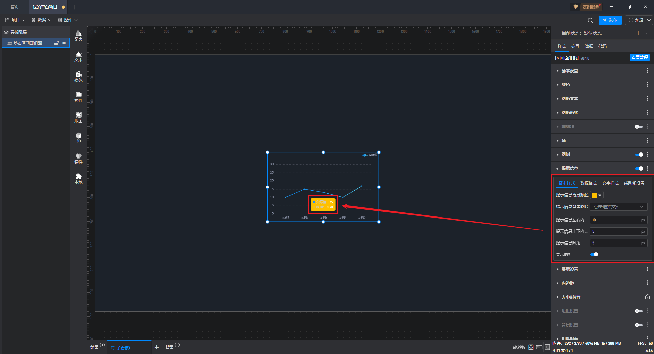The image size is (654, 354).
Task: Enable the 辅助线 toggle switch
Action: (639, 127)
